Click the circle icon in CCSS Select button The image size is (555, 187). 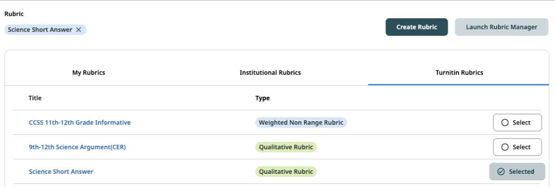[505, 123]
